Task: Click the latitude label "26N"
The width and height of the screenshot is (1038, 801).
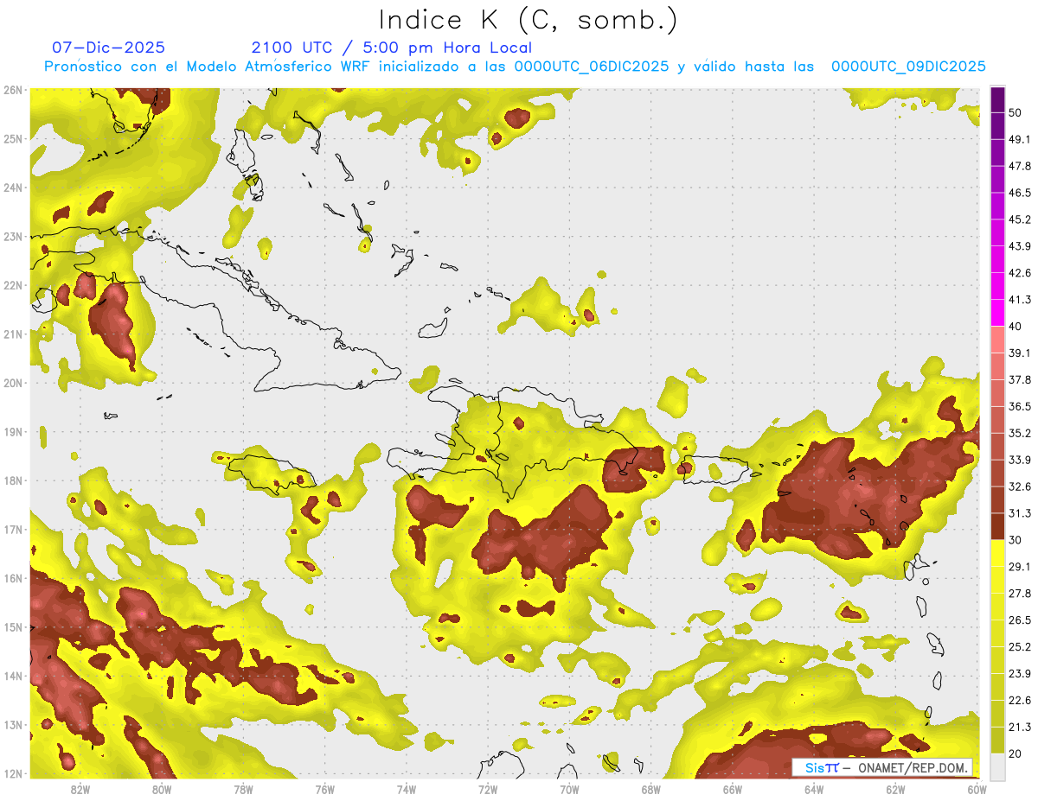Action: [13, 90]
